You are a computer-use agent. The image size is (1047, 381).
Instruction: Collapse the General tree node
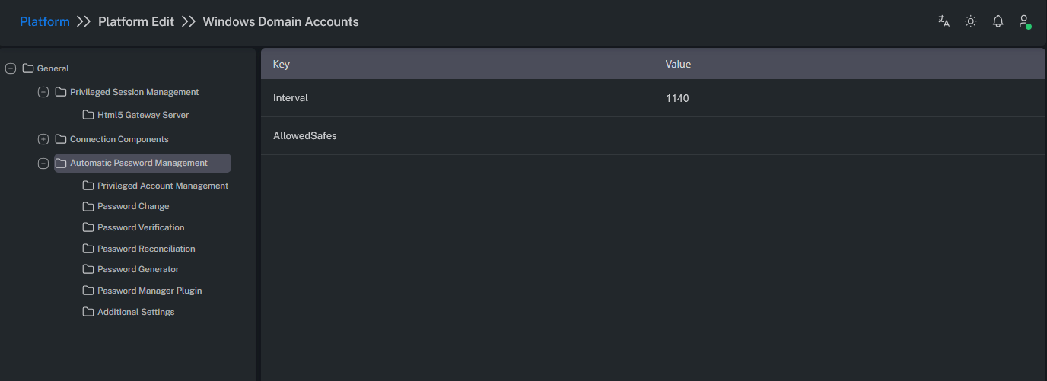pyautogui.click(x=11, y=68)
